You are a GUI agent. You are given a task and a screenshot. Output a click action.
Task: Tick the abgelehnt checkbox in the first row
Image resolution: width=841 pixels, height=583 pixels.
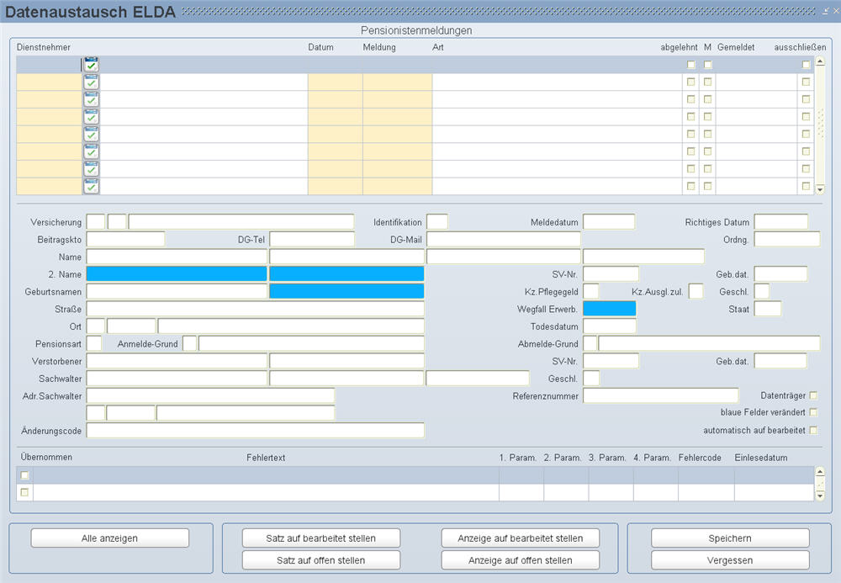tap(691, 65)
